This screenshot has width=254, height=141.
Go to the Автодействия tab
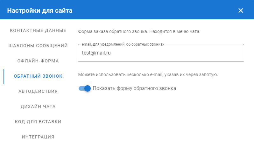(x=38, y=91)
